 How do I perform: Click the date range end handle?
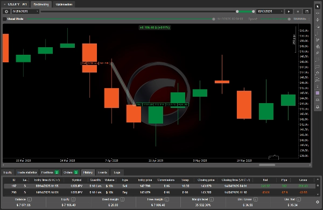pyautogui.click(x=253, y=11)
